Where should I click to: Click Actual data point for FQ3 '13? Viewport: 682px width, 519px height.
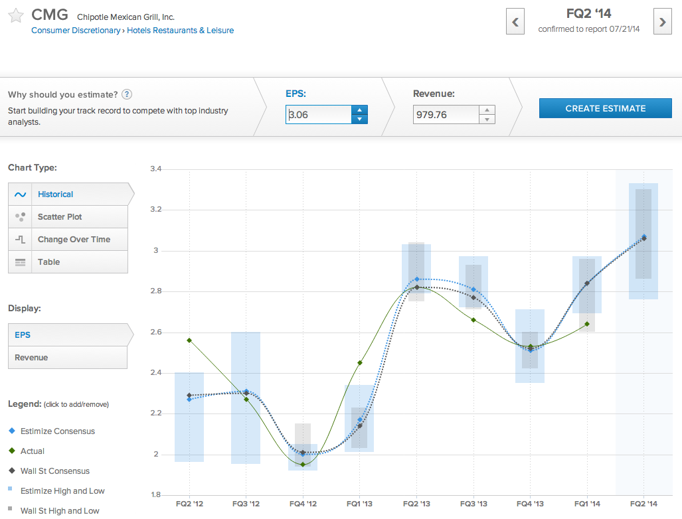point(473,320)
